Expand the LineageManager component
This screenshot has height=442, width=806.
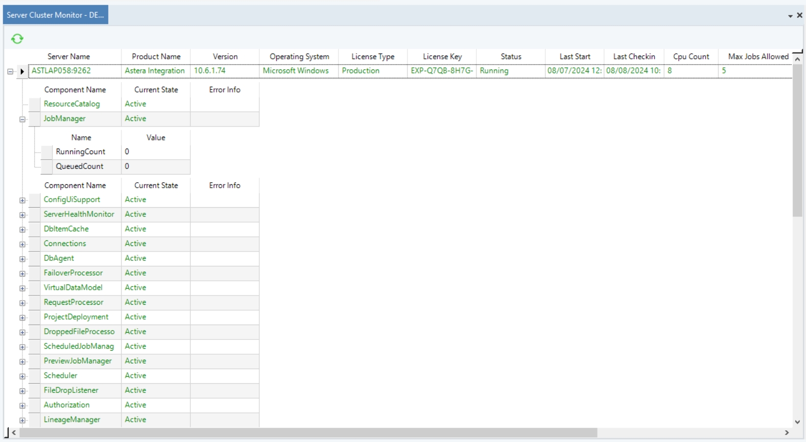tap(22, 421)
